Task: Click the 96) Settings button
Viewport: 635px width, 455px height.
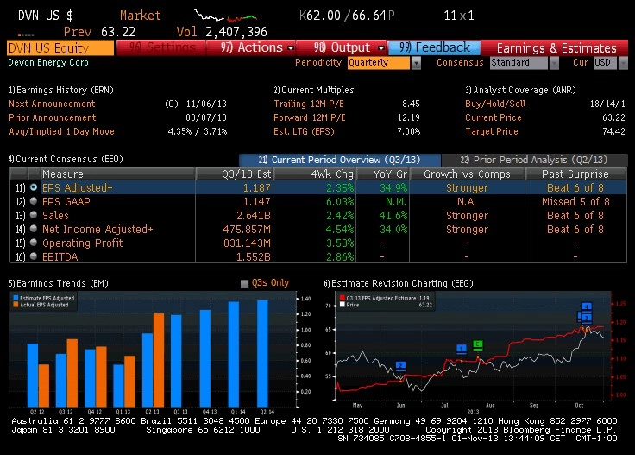Action: tap(161, 47)
